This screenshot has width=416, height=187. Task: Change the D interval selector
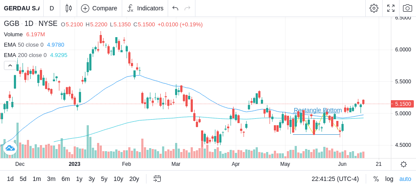pyautogui.click(x=52, y=8)
